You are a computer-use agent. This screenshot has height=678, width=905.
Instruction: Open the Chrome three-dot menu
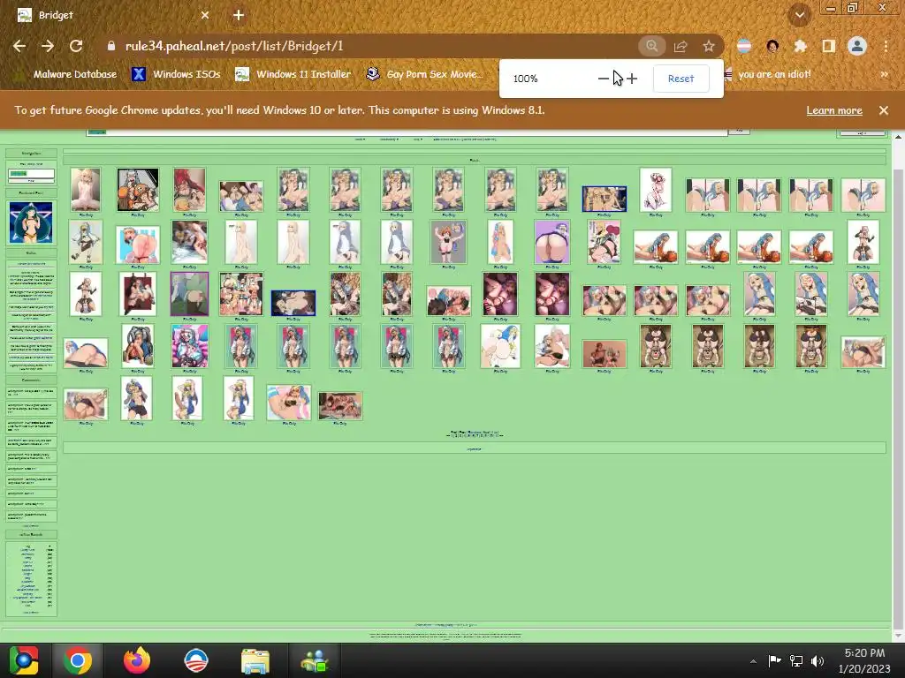pos(886,46)
